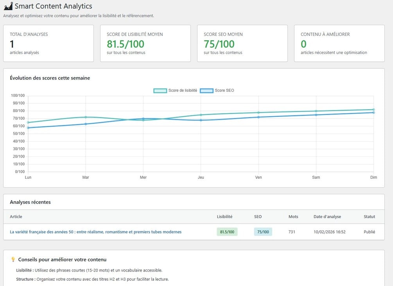Toggle the Score de lisibilité legend item
393x286 pixels.
(x=176, y=91)
